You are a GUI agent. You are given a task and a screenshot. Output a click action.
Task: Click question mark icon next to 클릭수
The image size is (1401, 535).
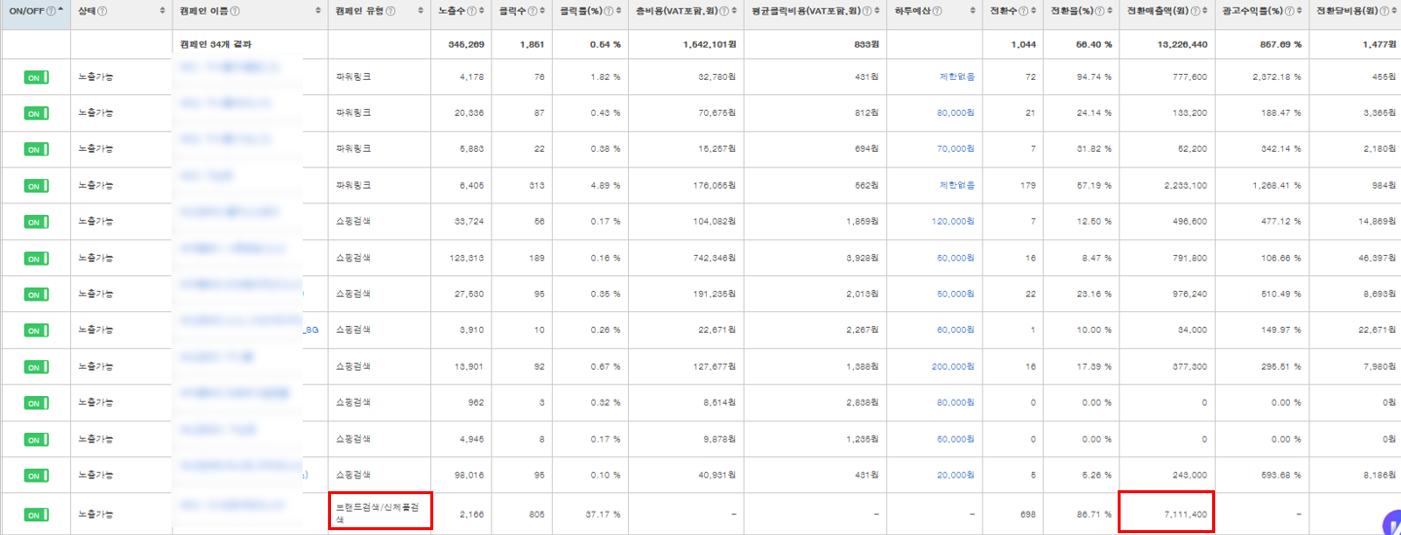pos(532,11)
